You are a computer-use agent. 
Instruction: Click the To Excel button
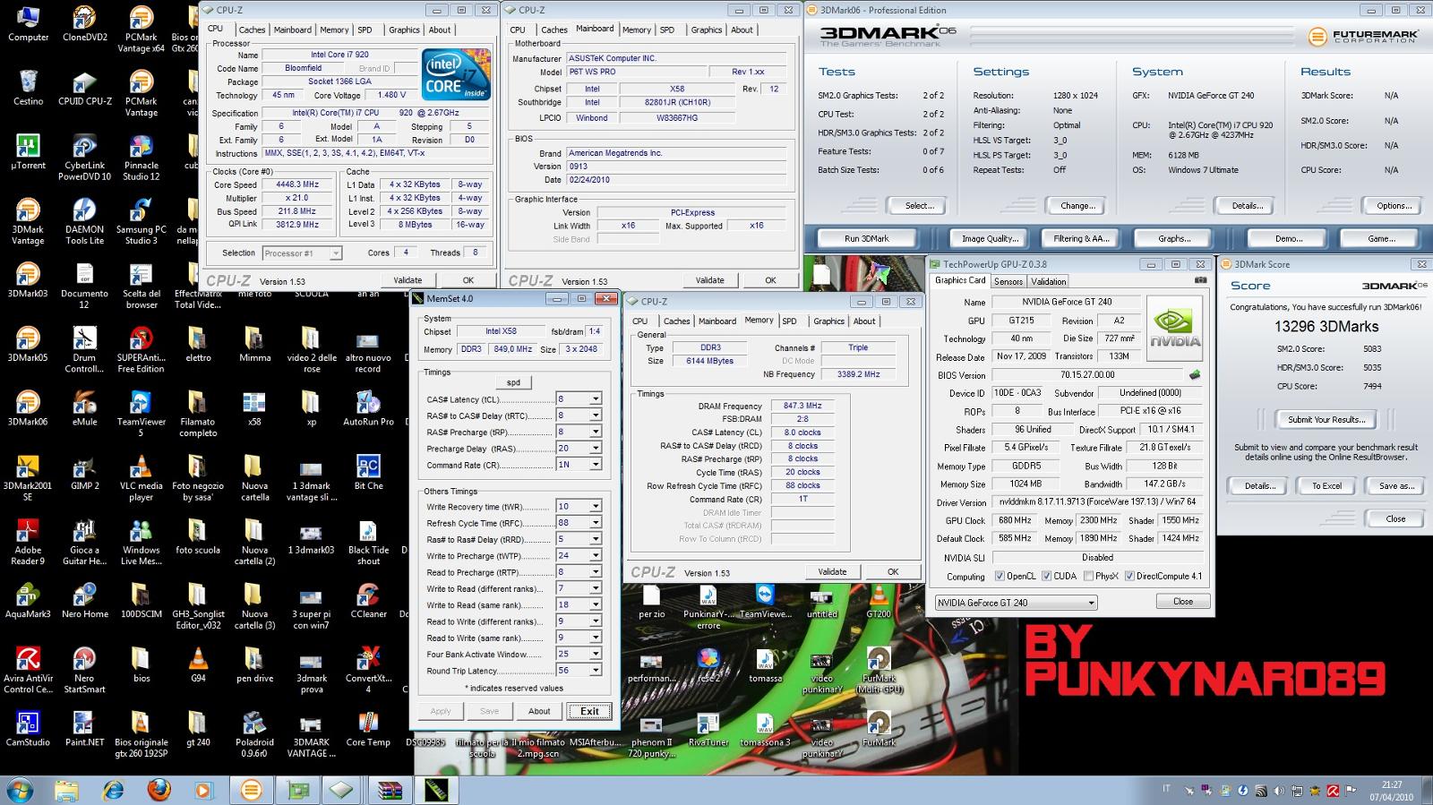click(x=1326, y=486)
